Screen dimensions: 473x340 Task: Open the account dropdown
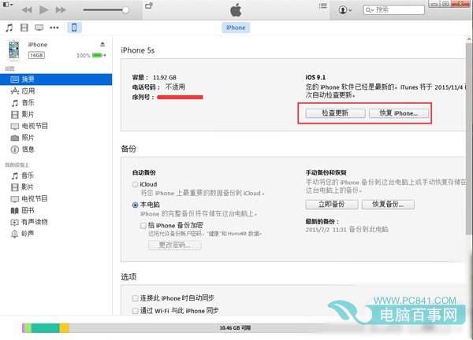point(345,10)
